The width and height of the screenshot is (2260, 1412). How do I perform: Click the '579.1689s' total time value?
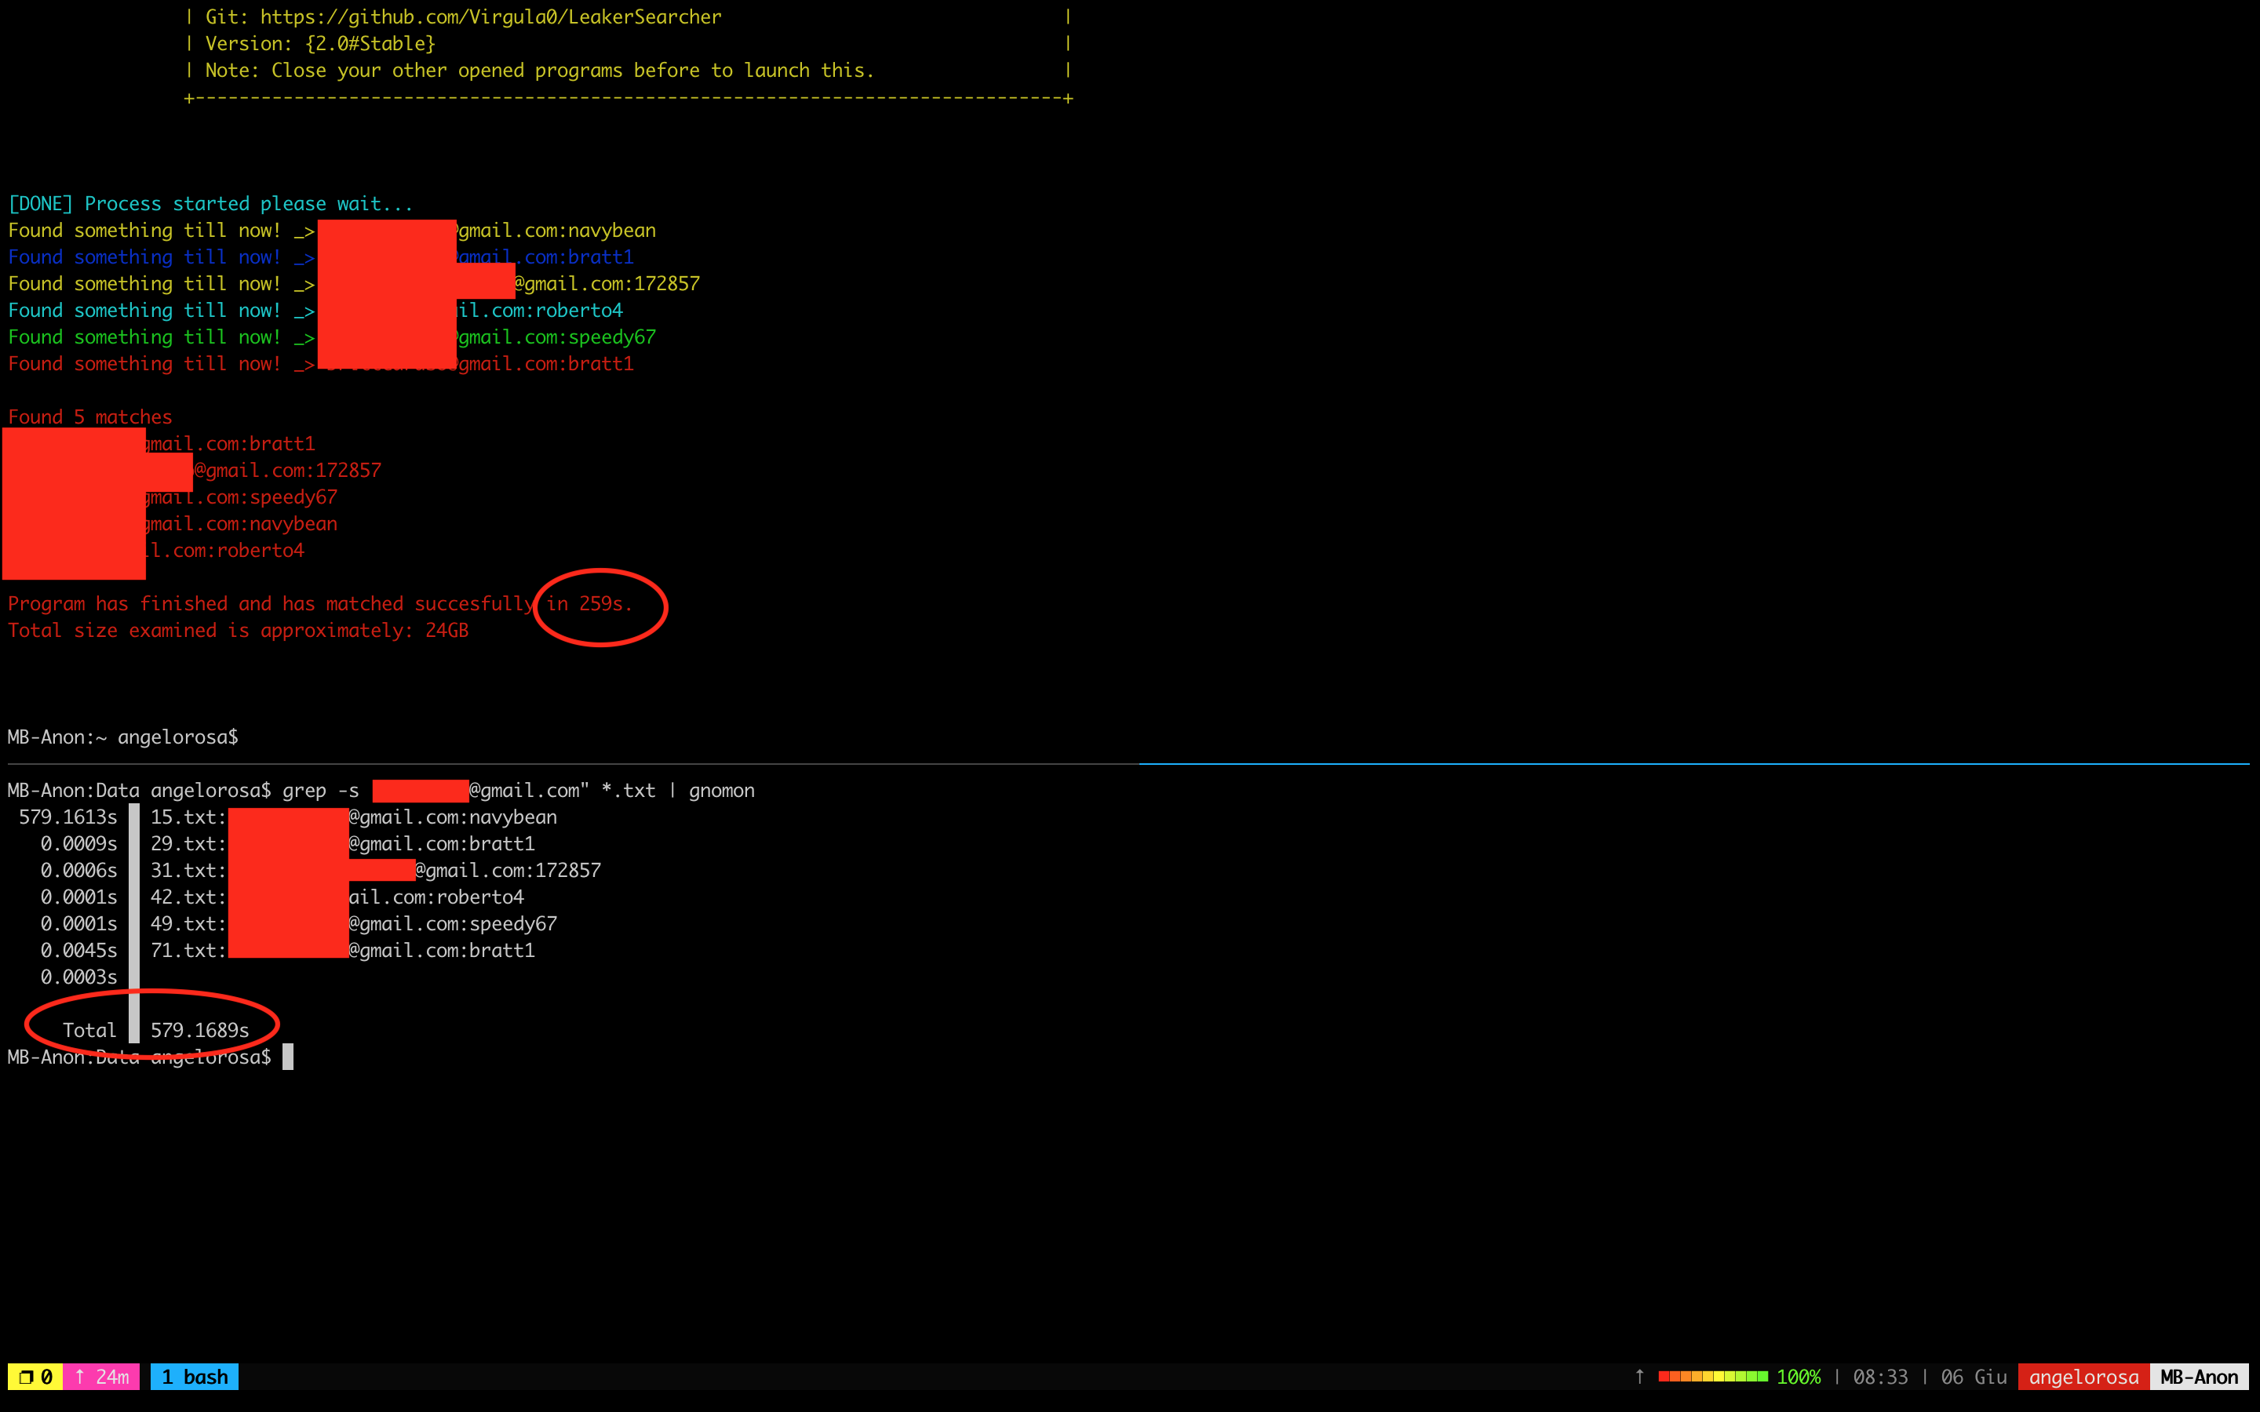tap(199, 1030)
